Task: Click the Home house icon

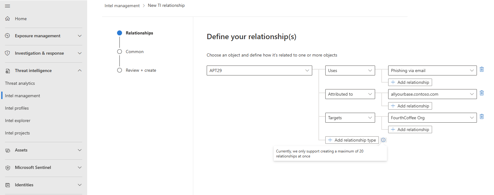Action: click(8, 19)
